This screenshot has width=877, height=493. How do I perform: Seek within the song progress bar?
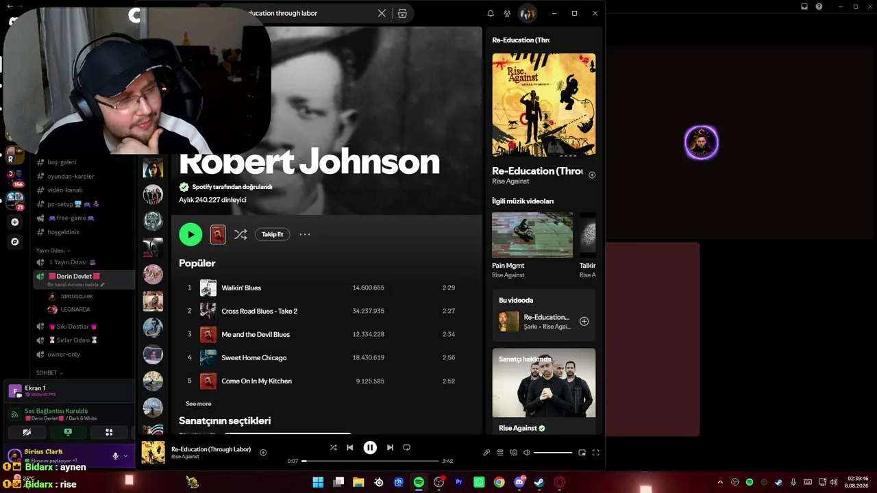pyautogui.click(x=370, y=461)
